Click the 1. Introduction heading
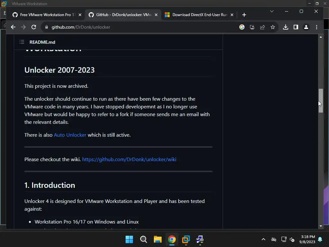This screenshot has width=329, height=247. (50, 185)
